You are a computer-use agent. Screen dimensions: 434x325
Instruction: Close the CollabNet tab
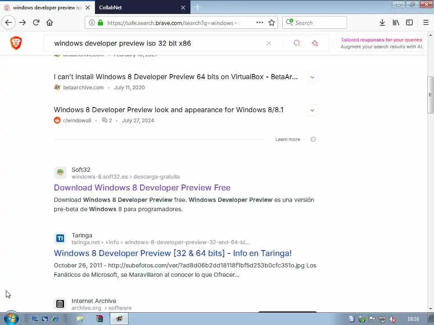pyautogui.click(x=183, y=8)
